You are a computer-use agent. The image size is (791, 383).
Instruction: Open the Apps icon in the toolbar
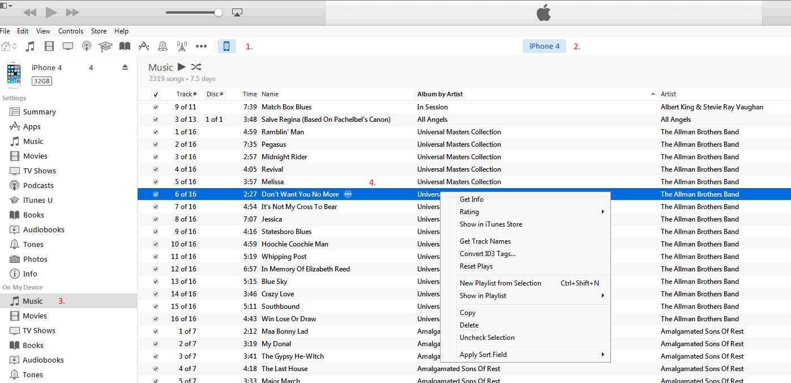[144, 46]
